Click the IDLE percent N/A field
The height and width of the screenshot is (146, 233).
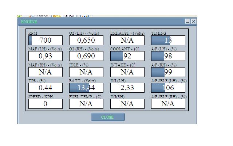tap(86, 72)
